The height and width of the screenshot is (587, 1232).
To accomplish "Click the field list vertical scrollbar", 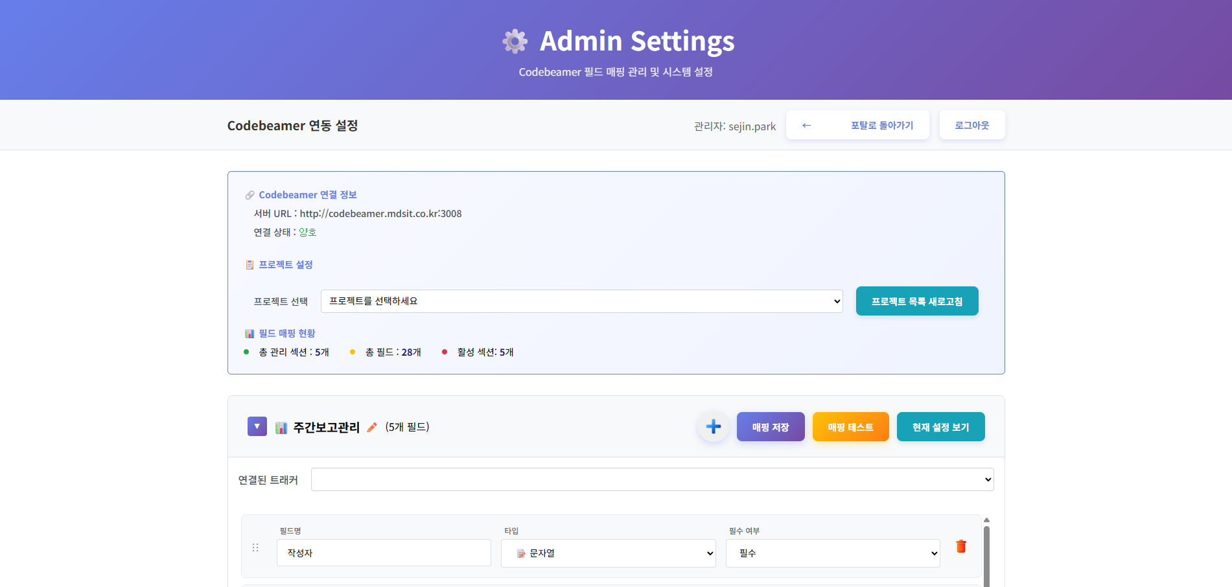I will tap(986, 551).
